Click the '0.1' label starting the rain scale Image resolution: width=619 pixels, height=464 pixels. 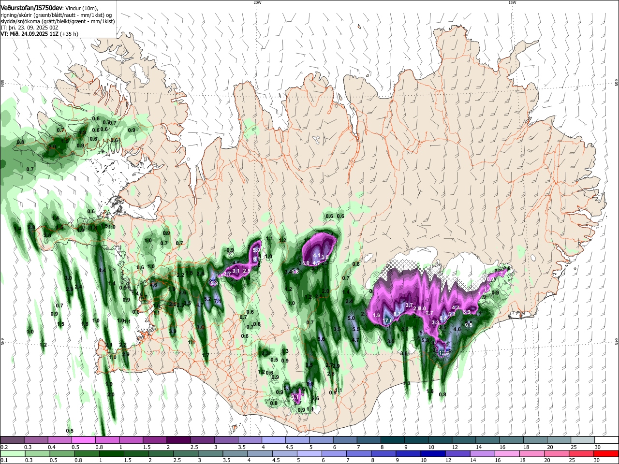pos(4,460)
